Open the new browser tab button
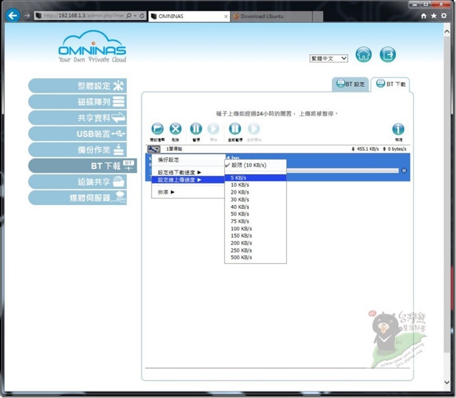Screen dimensions: 456x398 [x=318, y=16]
